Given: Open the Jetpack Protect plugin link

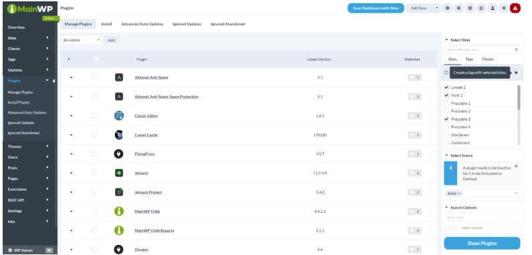Looking at the screenshot, I should pos(149,192).
